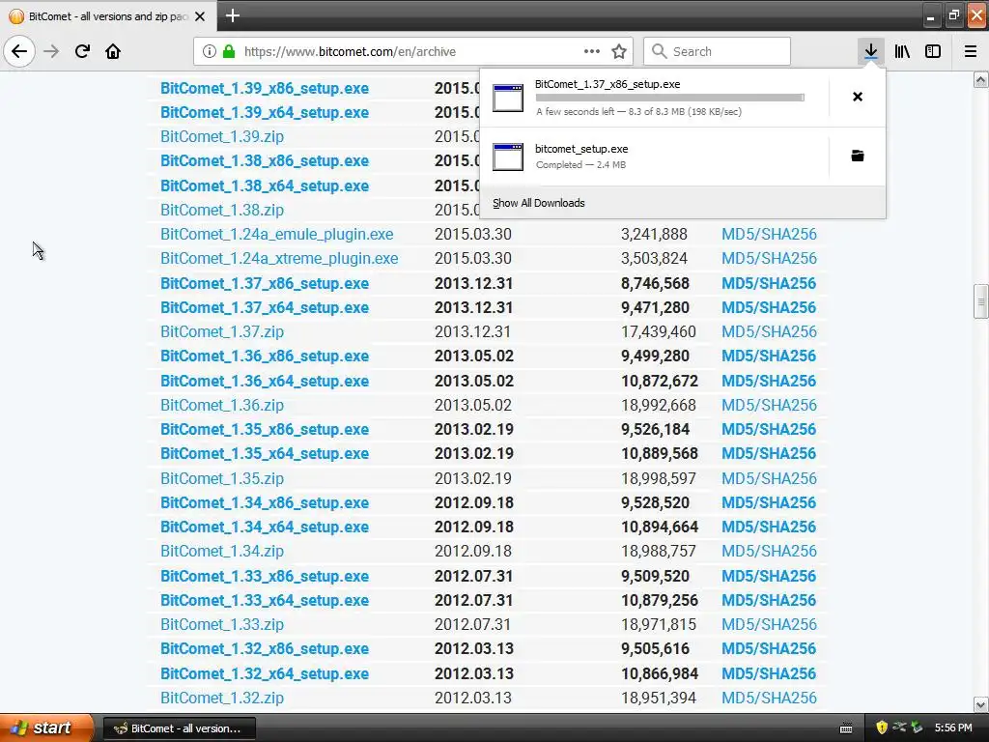989x742 pixels.
Task: Open page actions three-dot menu
Action: [x=592, y=51]
